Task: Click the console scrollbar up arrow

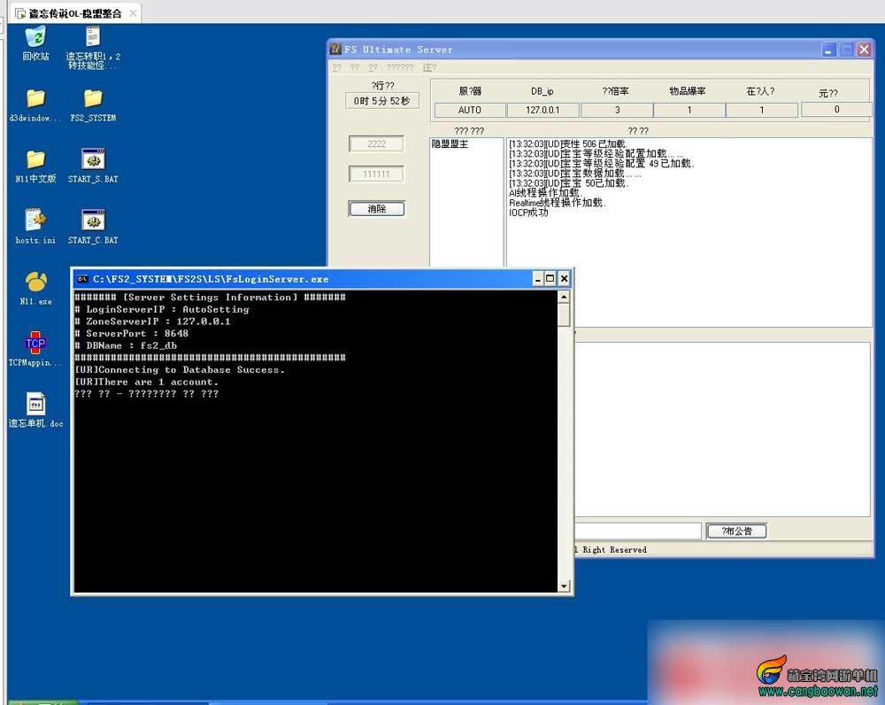Action: click(x=563, y=297)
